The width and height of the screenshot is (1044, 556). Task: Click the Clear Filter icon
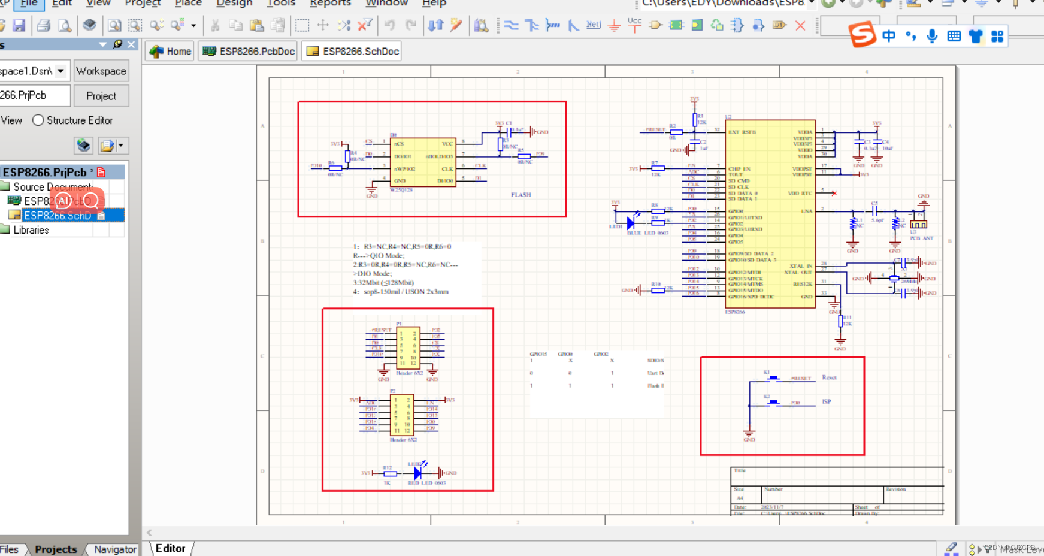[365, 25]
